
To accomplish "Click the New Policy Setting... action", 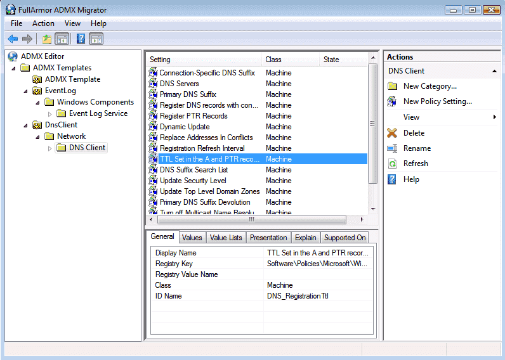I will pos(438,101).
